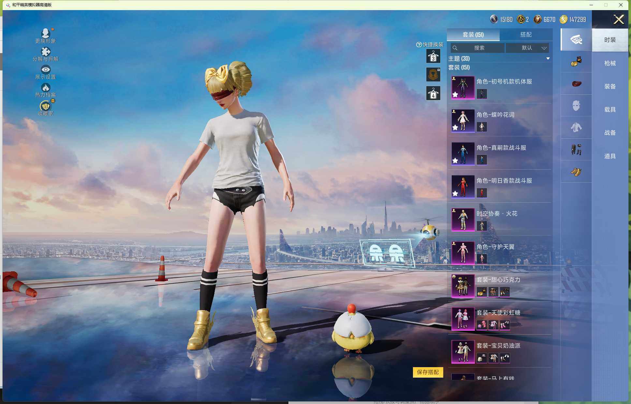This screenshot has width=631, height=404.
Task: Click the 快捷换装 help link
Action: pyautogui.click(x=430, y=45)
